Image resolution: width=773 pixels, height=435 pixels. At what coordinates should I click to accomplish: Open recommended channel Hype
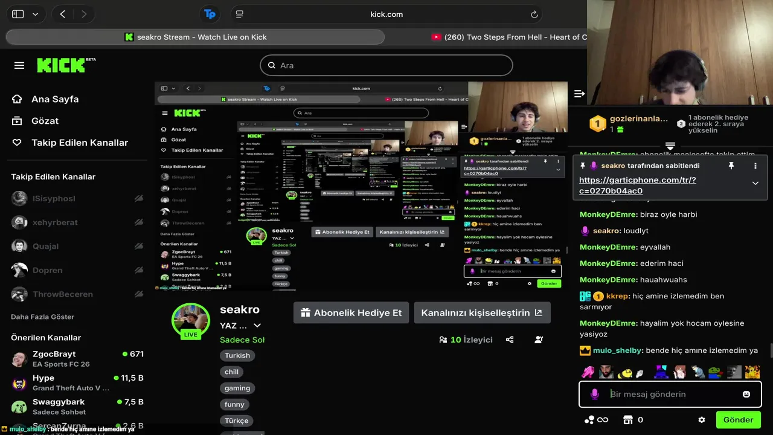point(77,383)
